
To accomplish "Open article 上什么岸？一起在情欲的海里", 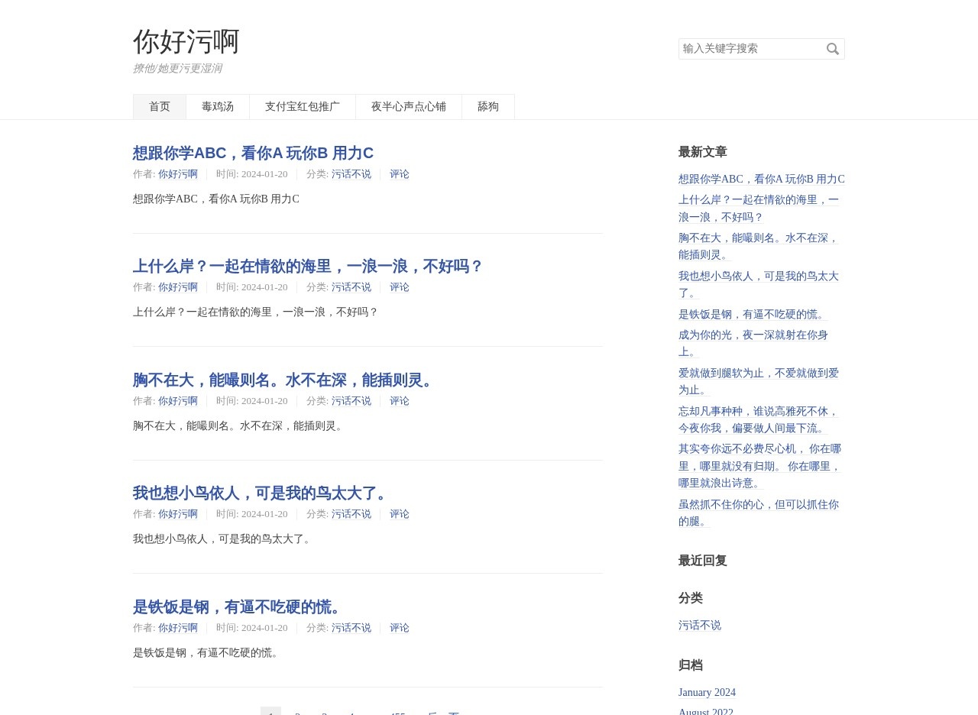I will point(308,266).
